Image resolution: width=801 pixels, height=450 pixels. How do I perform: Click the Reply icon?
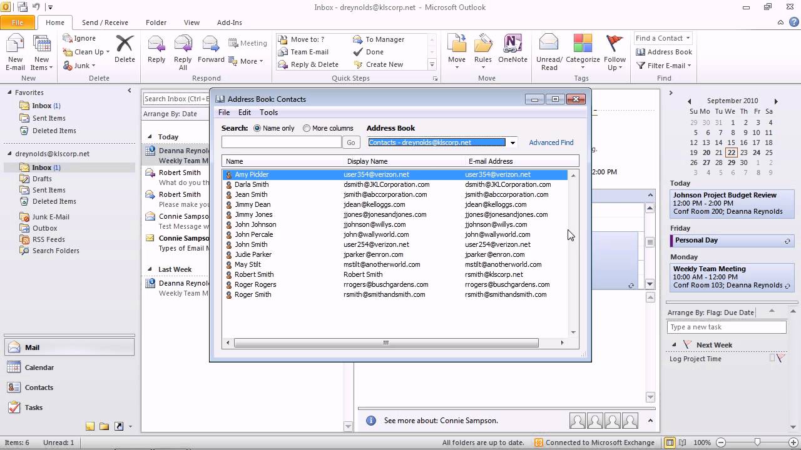coord(156,45)
